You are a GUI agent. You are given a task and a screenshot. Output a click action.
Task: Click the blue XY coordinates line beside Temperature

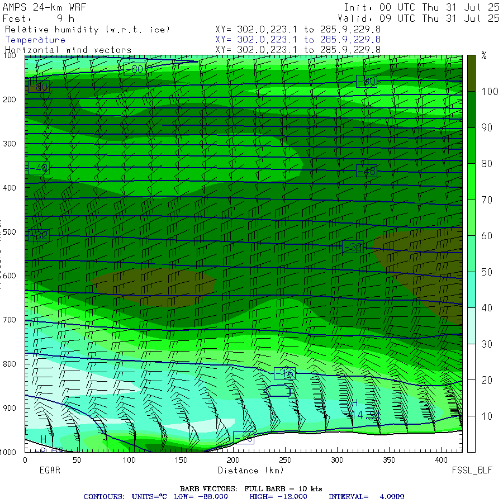pyautogui.click(x=298, y=40)
